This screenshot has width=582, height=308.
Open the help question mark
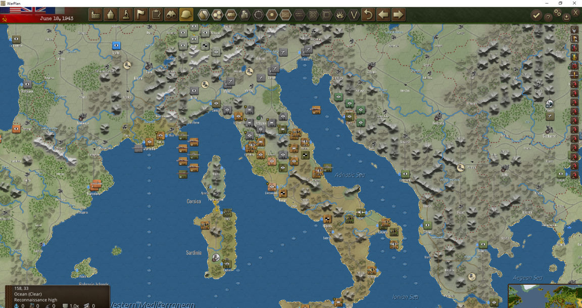coord(548,17)
